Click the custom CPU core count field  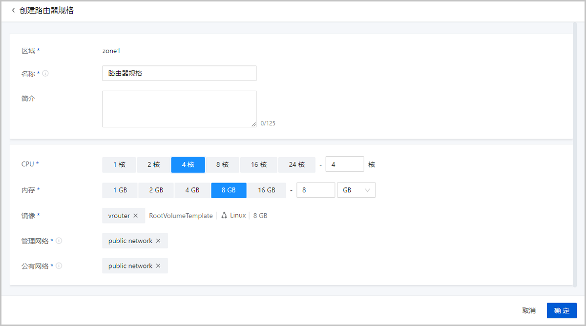pos(345,164)
